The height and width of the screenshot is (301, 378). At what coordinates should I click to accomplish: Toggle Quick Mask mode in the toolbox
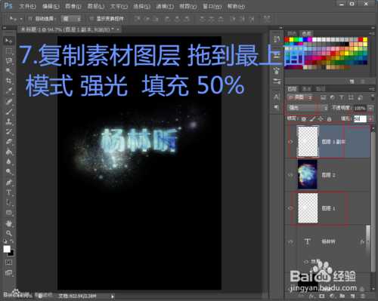tap(9, 263)
